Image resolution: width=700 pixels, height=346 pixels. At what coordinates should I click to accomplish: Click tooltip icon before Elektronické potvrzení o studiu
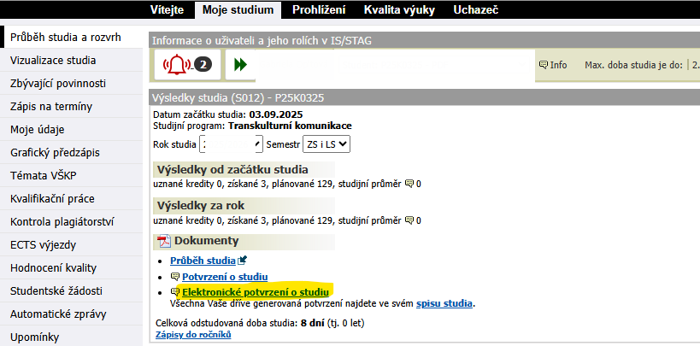tap(175, 292)
